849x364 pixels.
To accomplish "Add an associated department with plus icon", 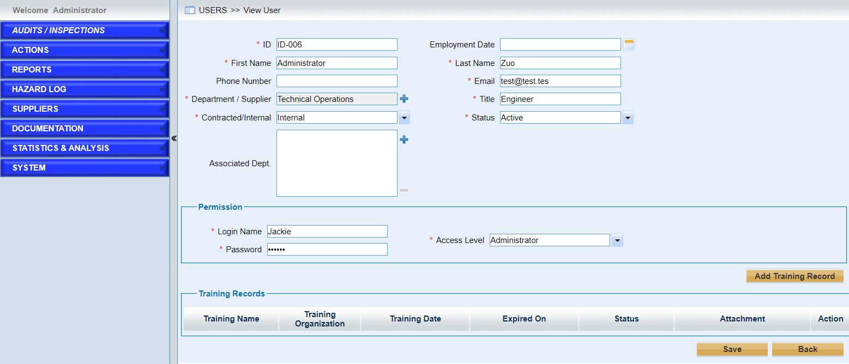I will (x=404, y=140).
